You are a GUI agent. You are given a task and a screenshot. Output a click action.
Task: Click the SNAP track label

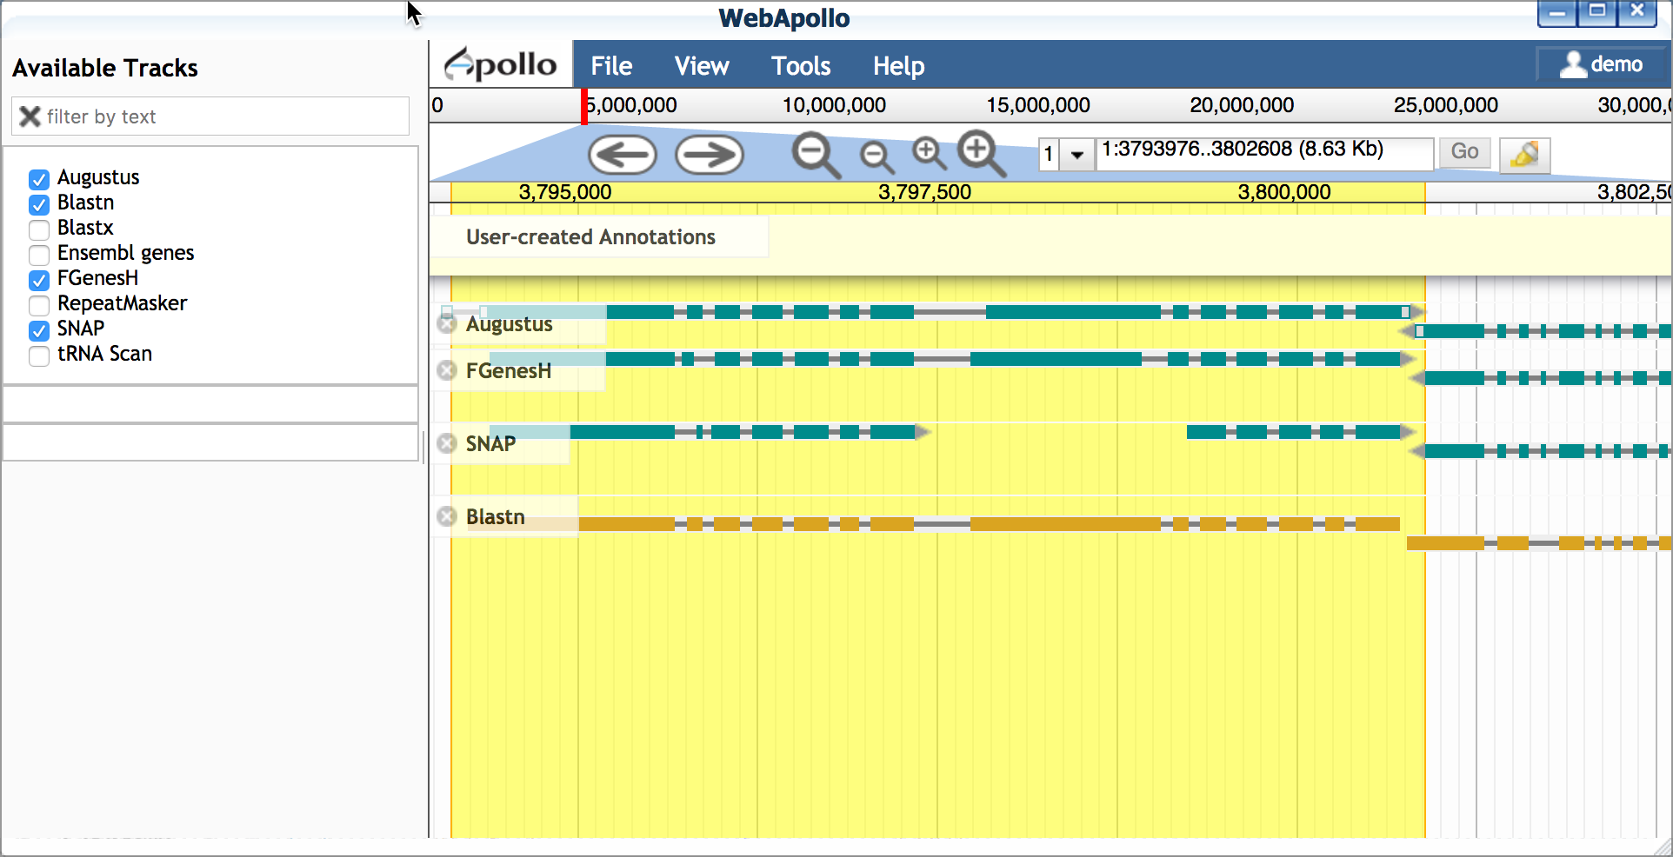[x=490, y=444]
